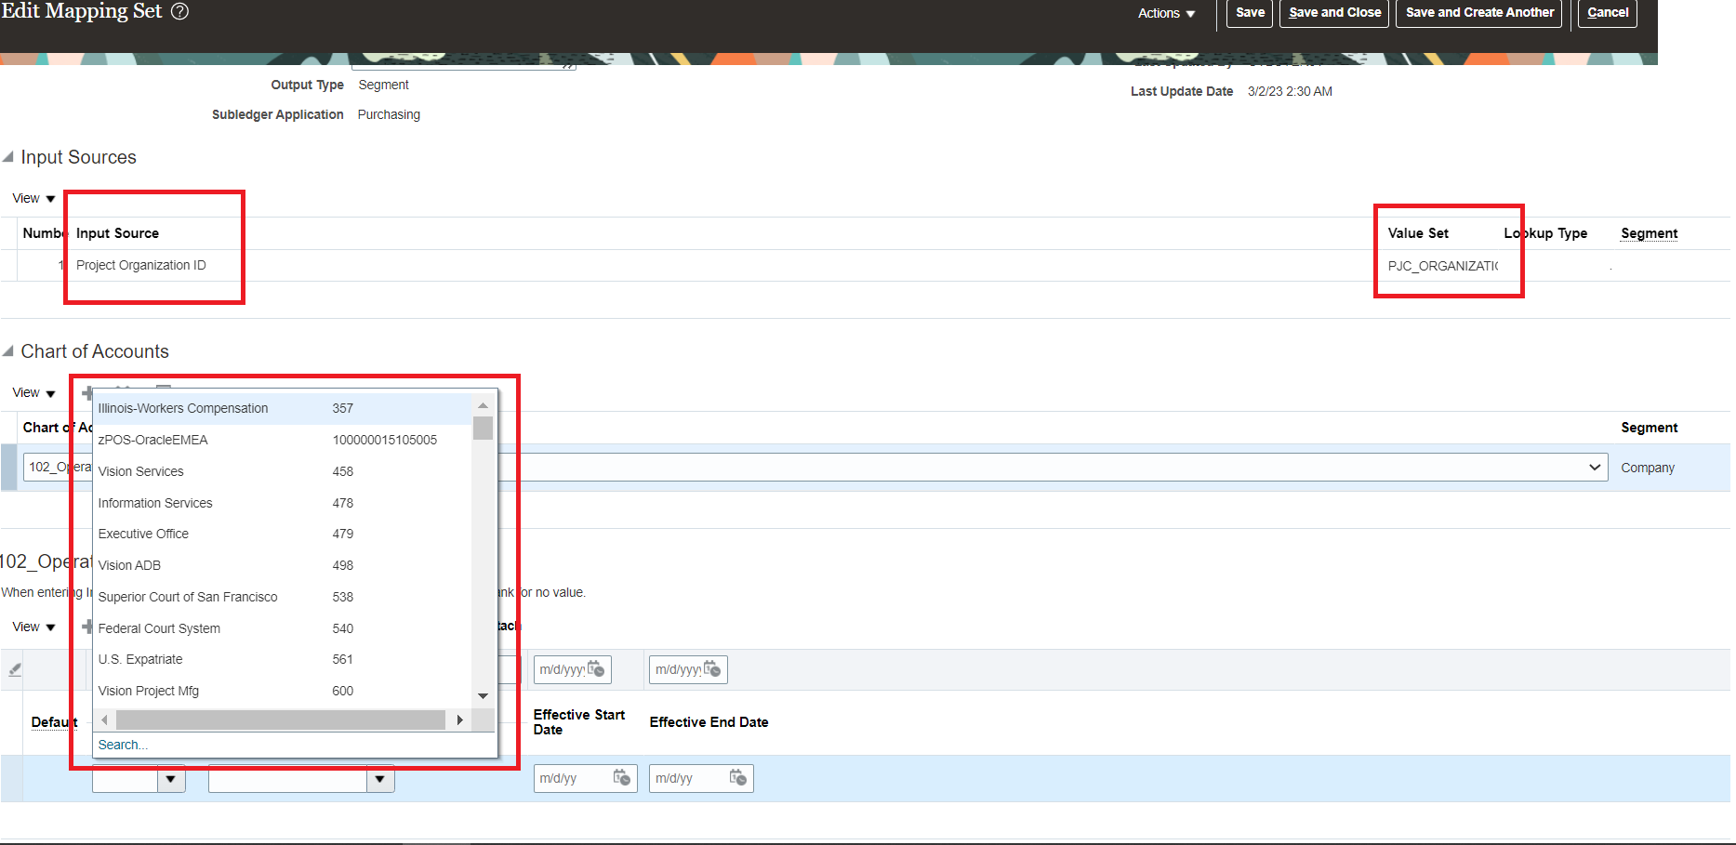This screenshot has width=1736, height=845.
Task: Open the calendar icon in the first m/d/yyyy filter field
Action: (x=598, y=669)
